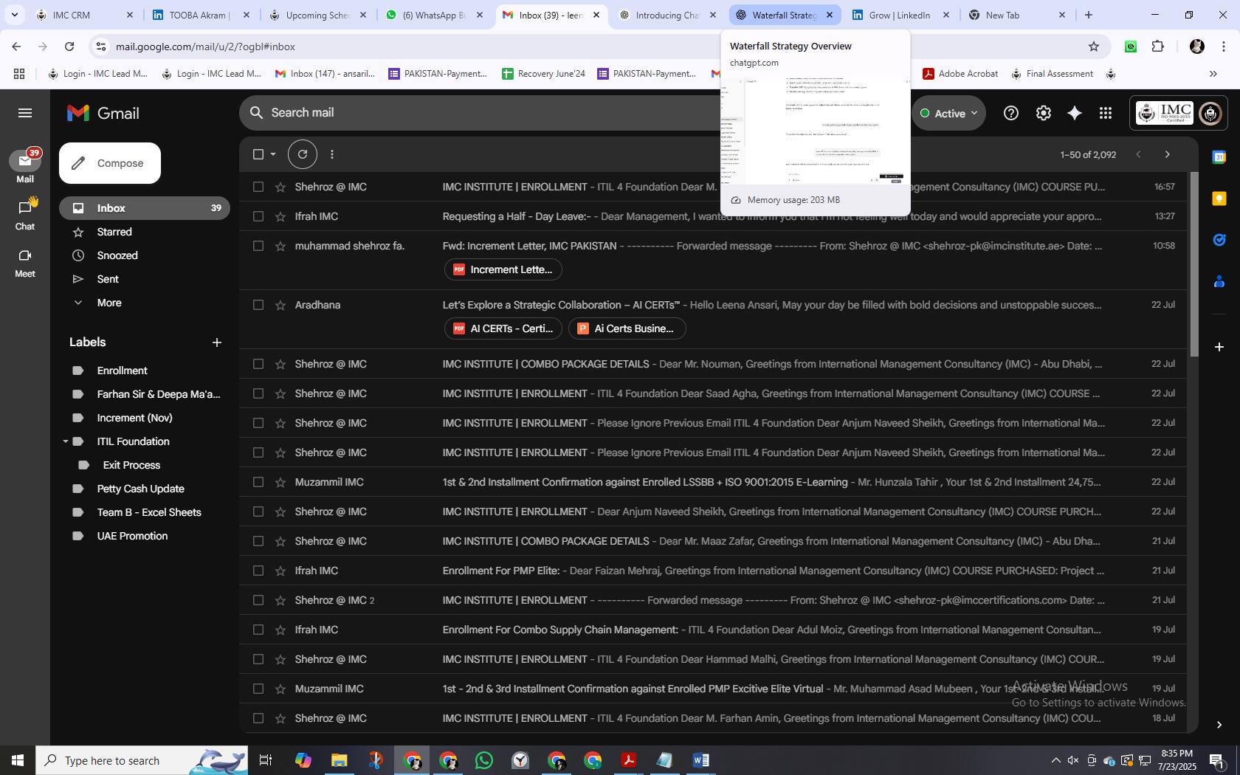Screen dimensions: 1240x775
Task: View site information icon in the address bar
Action: (101, 46)
